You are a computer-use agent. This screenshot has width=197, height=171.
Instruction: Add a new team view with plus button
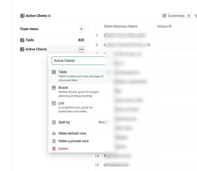(81, 29)
